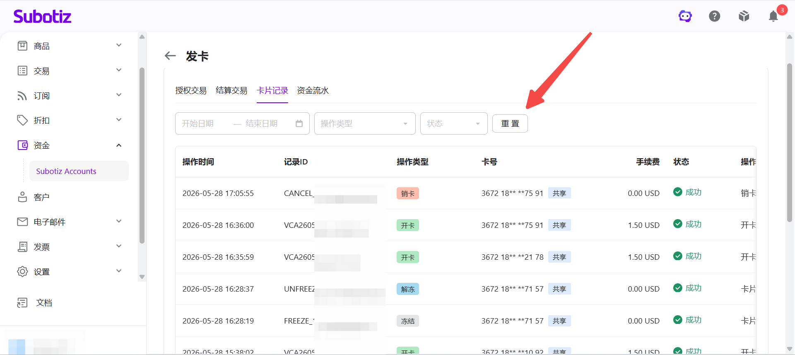Viewport: 795px width, 355px height.
Task: Click the sidebar vertical scrollbar thumb
Action: (142, 155)
